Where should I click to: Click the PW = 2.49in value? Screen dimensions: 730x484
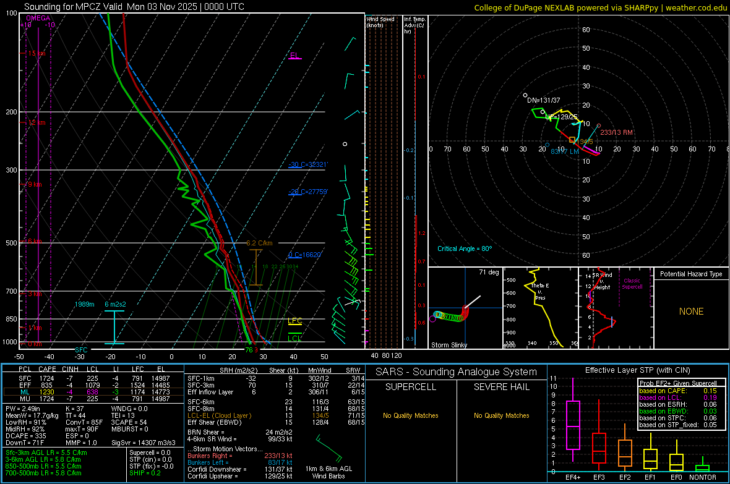coord(25,409)
